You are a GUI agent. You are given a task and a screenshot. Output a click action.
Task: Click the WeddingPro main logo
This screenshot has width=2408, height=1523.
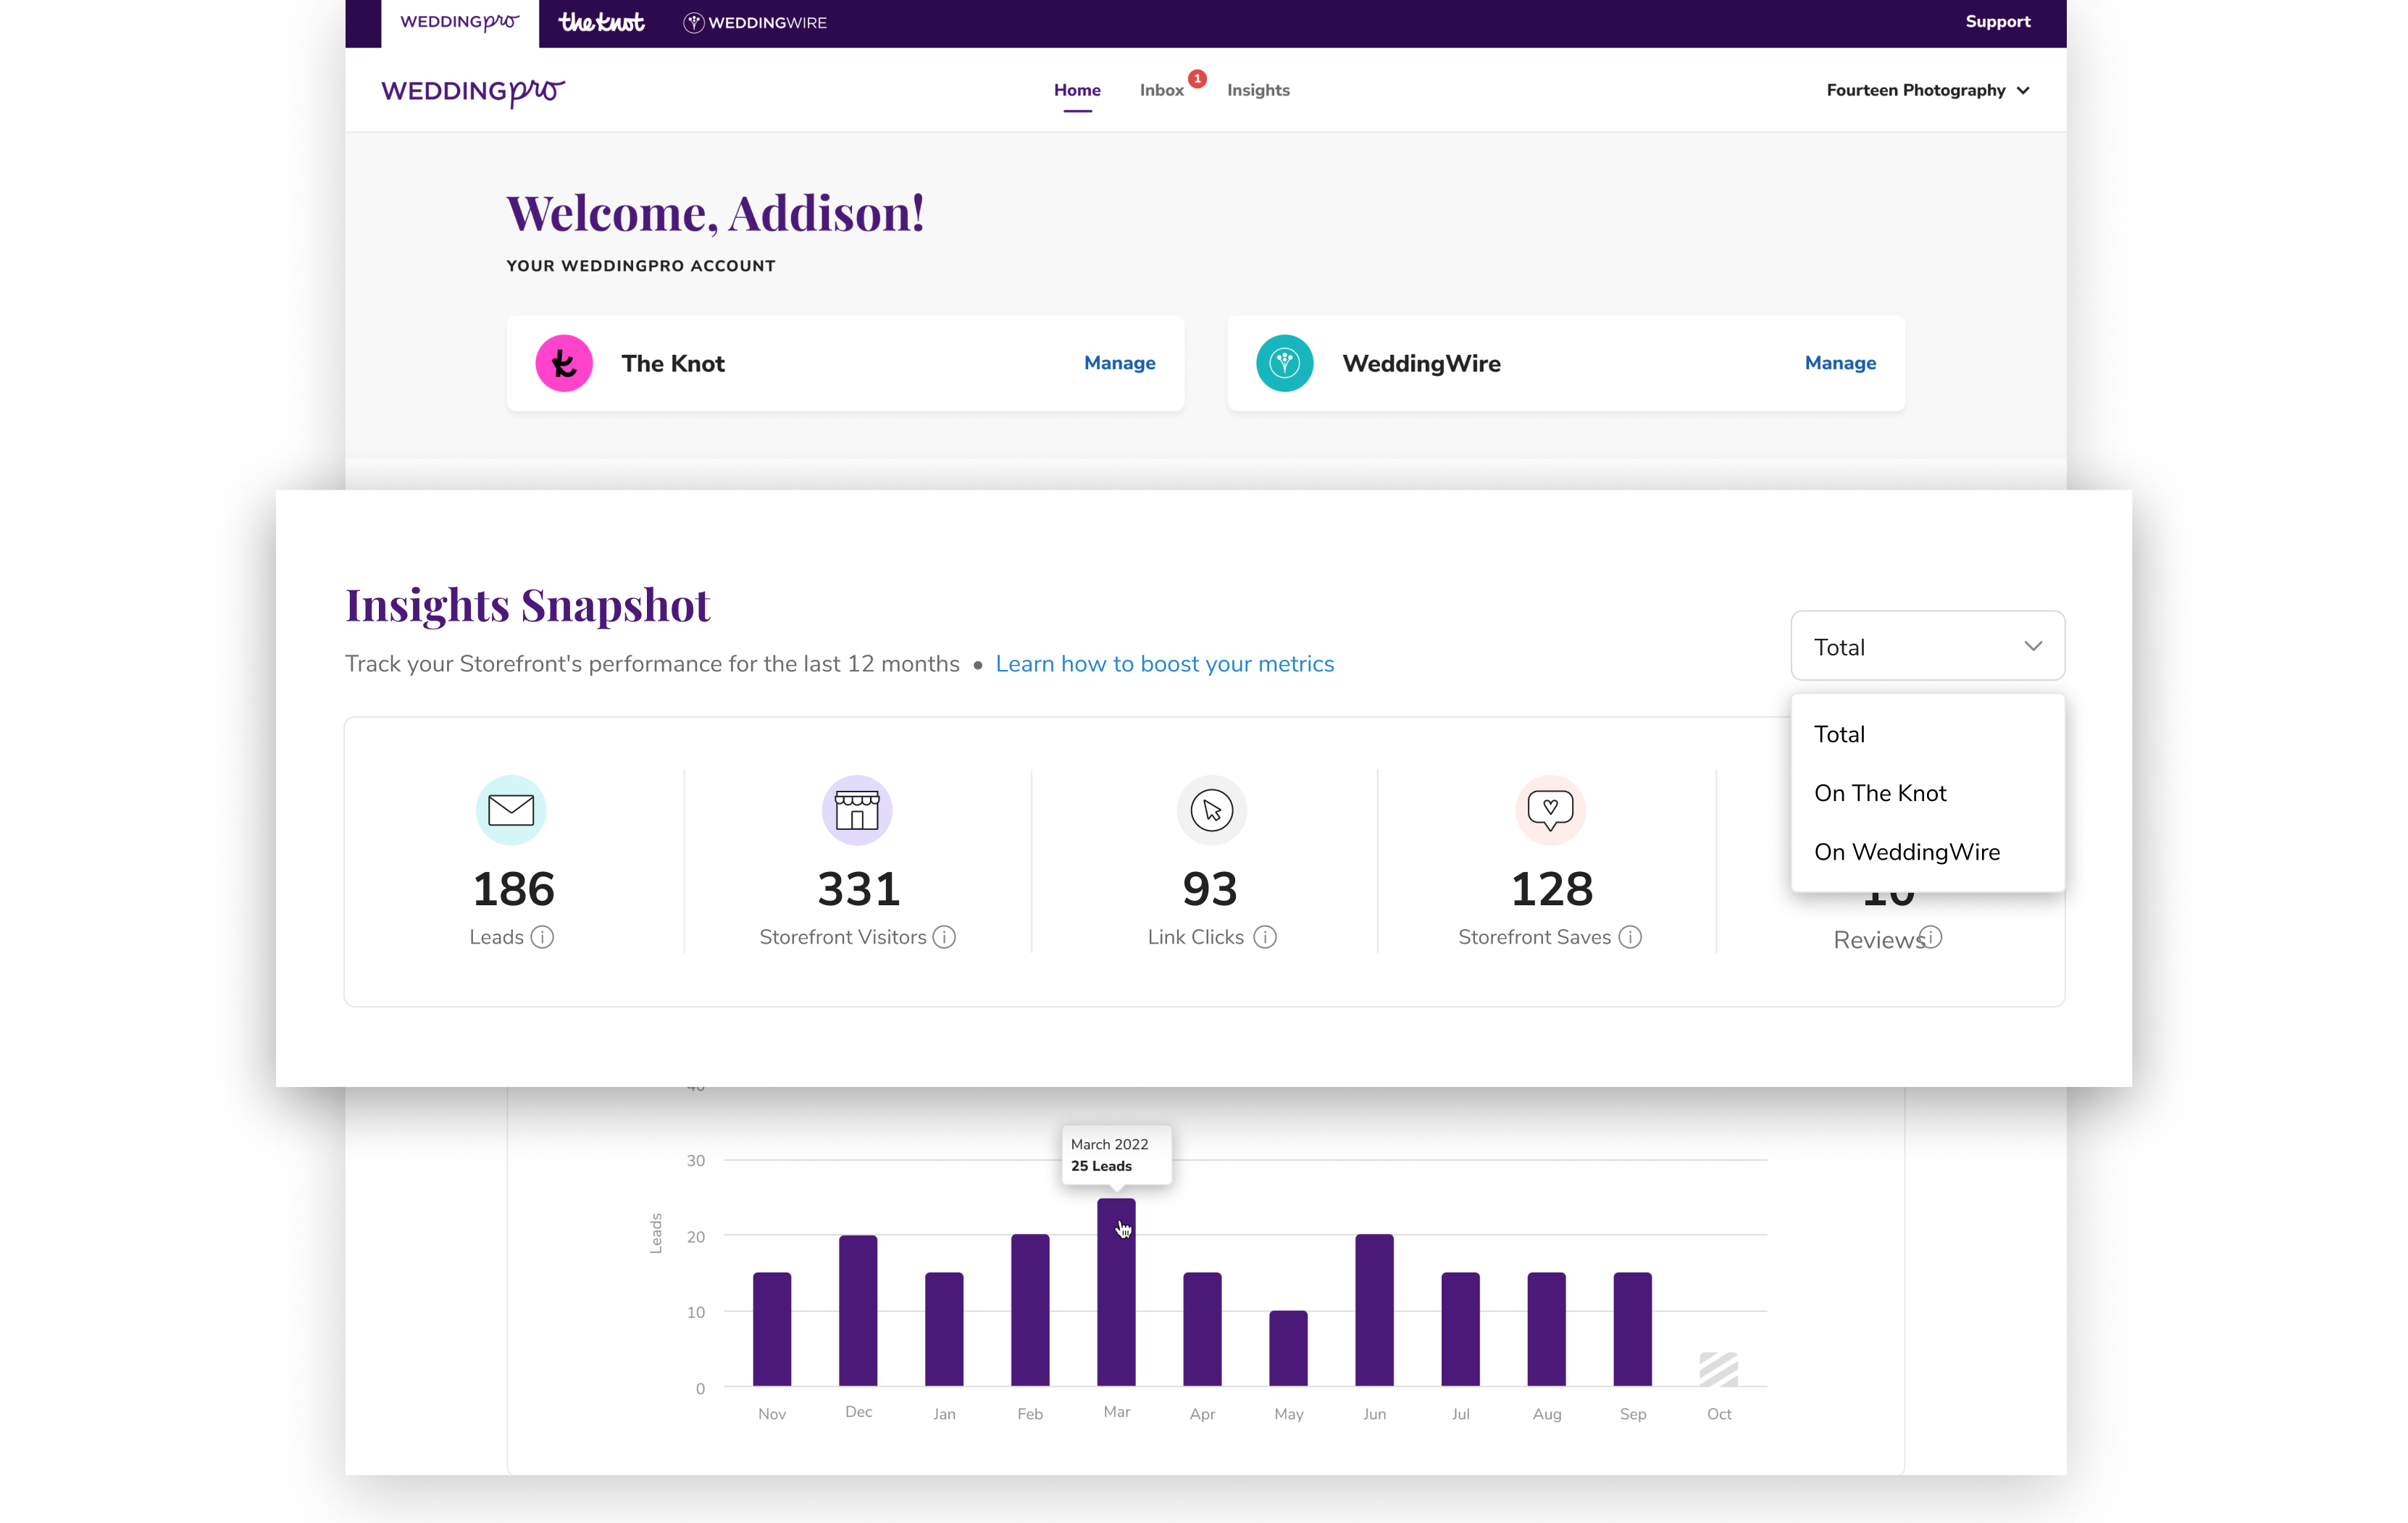coord(473,91)
